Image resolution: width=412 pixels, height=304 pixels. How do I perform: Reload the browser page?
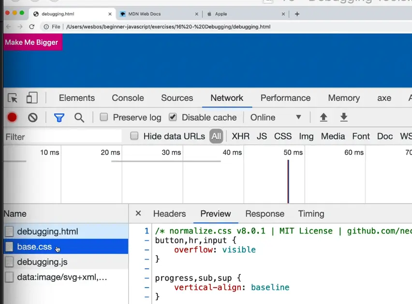[32, 27]
